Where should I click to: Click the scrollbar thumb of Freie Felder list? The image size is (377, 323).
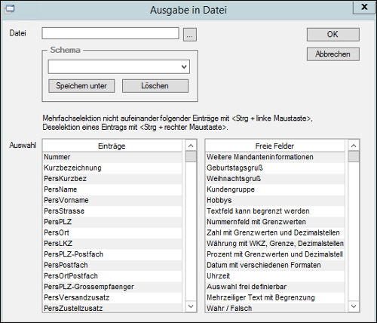point(354,156)
